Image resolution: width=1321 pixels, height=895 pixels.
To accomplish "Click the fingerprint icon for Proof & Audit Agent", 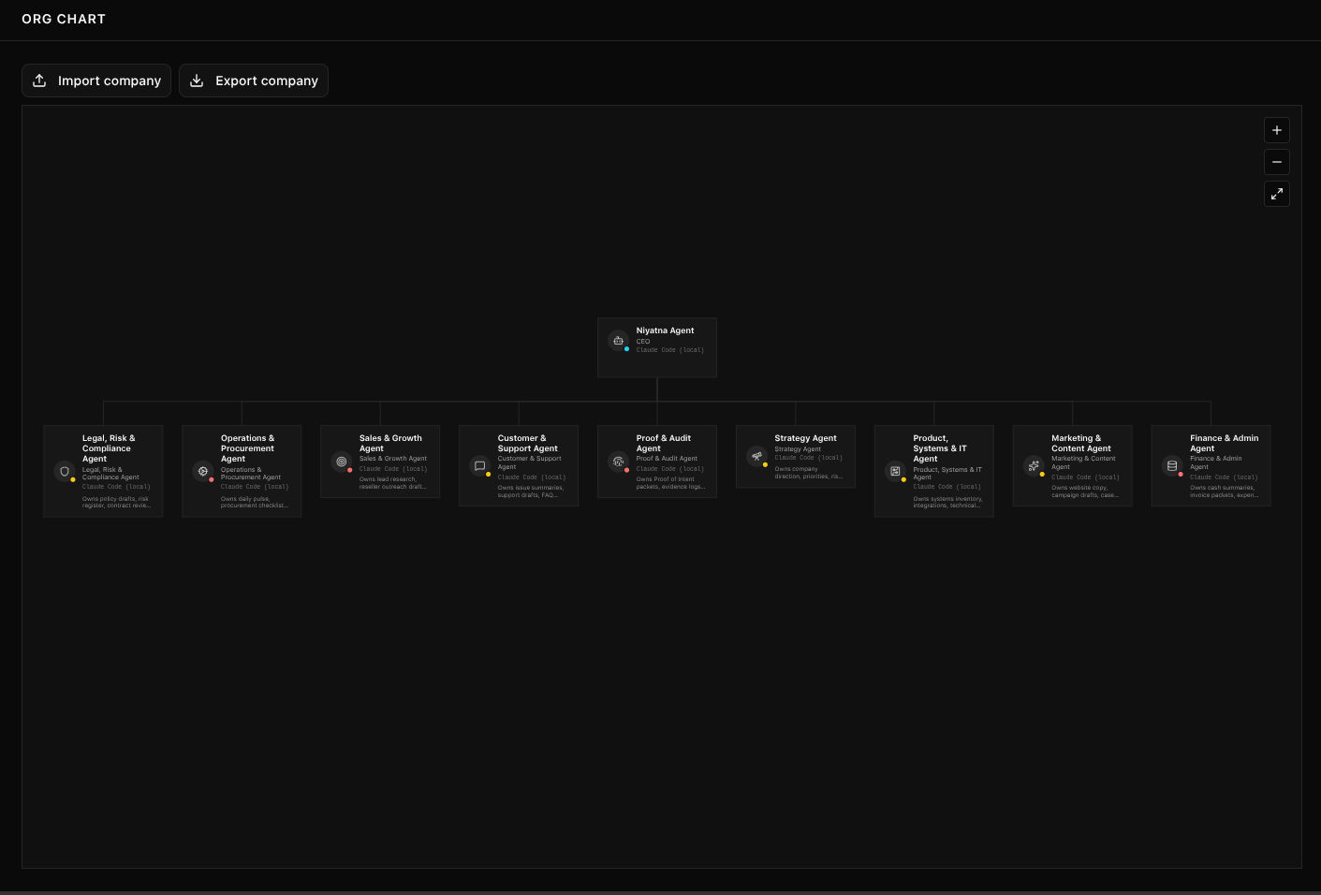I will (618, 462).
